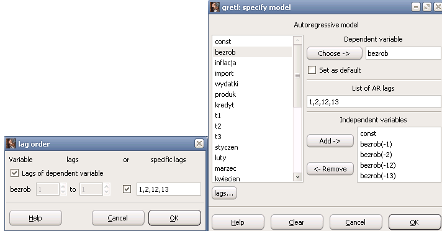442x231 pixels.
Task: Click the Add -> button
Action: tap(330, 141)
